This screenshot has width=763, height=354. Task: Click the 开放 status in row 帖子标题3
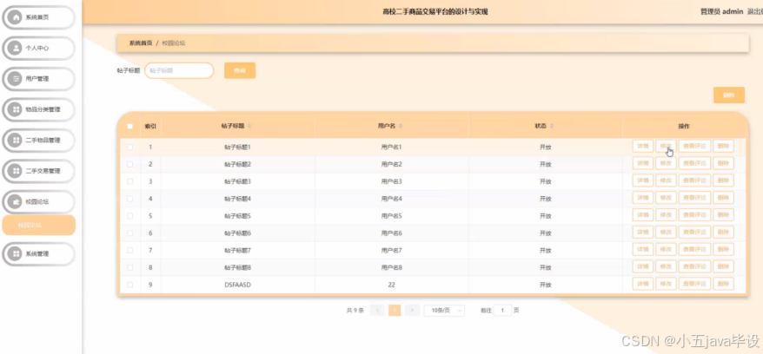pyautogui.click(x=546, y=181)
